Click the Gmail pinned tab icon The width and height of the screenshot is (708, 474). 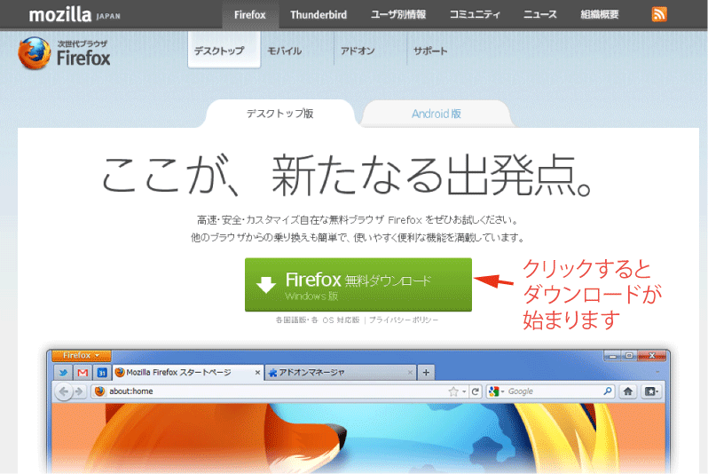coord(83,373)
